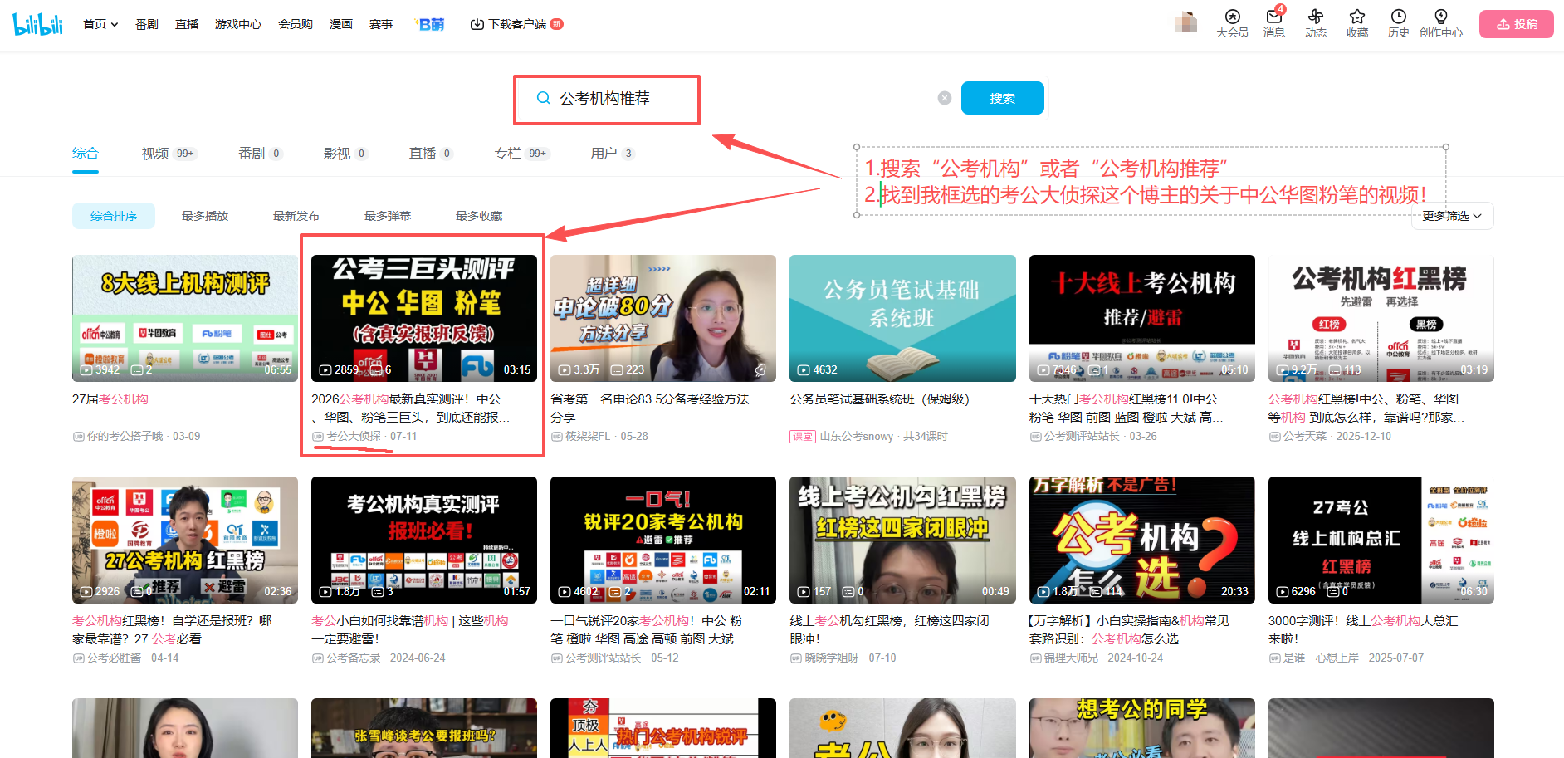Image resolution: width=1564 pixels, height=758 pixels.
Task: Switch to the 直播 results tab
Action: [431, 154]
